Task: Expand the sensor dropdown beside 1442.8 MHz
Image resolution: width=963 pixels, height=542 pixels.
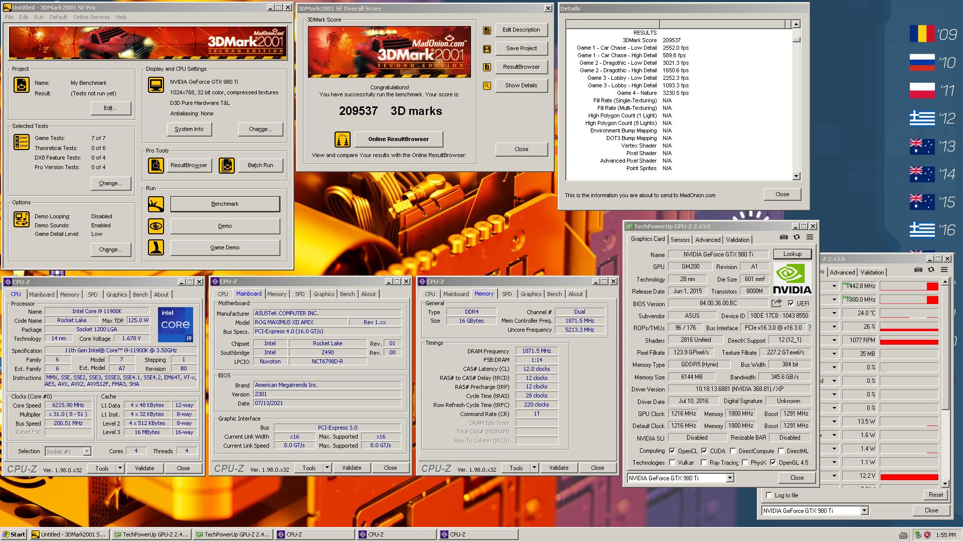Action: click(835, 286)
